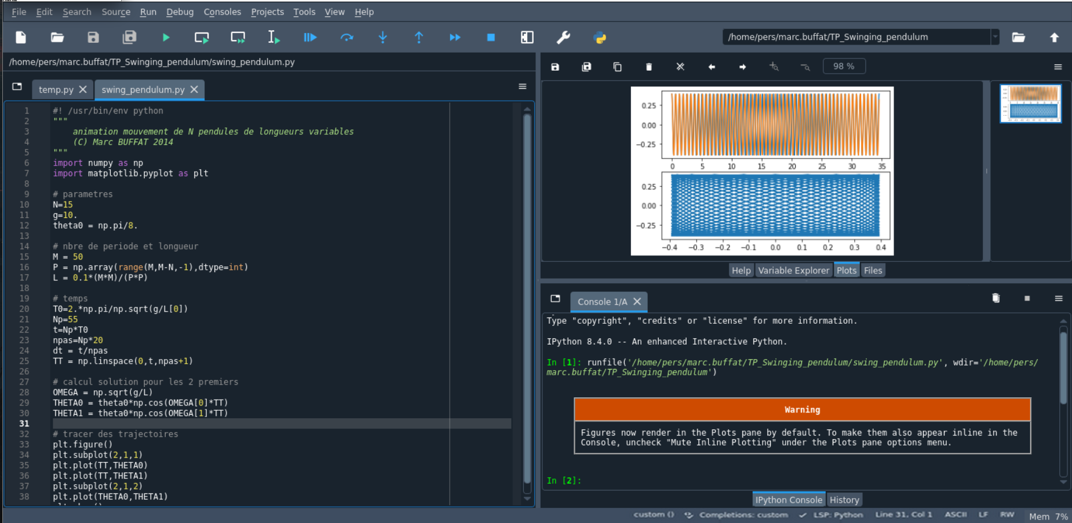
Task: Select the plot thumbnail in the sidebar
Action: click(x=1030, y=104)
